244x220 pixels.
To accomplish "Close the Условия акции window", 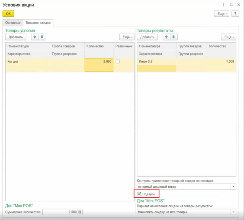I will 239,5.
